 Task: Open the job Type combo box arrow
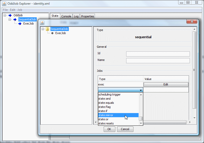(x=141, y=90)
